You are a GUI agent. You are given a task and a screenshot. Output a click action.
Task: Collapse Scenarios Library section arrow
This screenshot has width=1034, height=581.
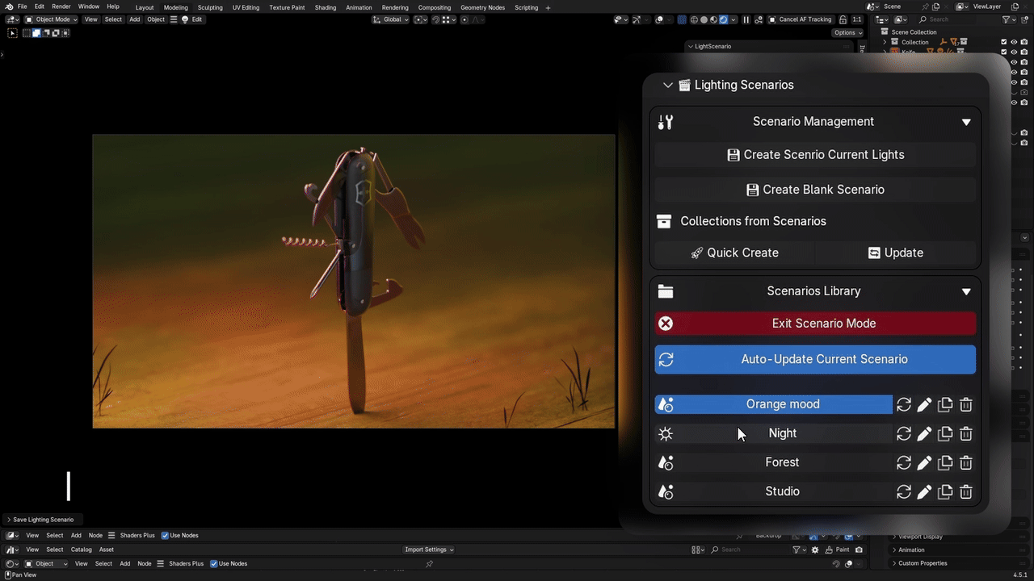click(966, 291)
